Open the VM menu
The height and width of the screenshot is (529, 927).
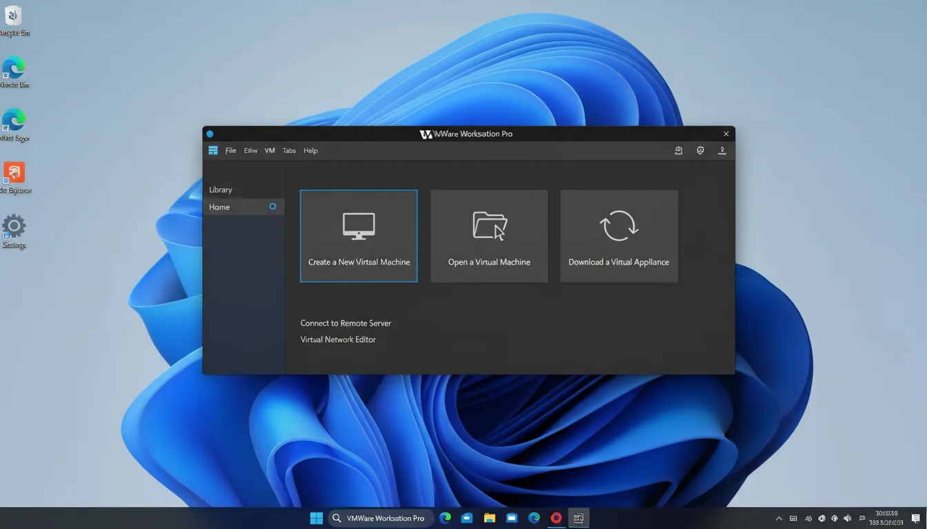[269, 150]
